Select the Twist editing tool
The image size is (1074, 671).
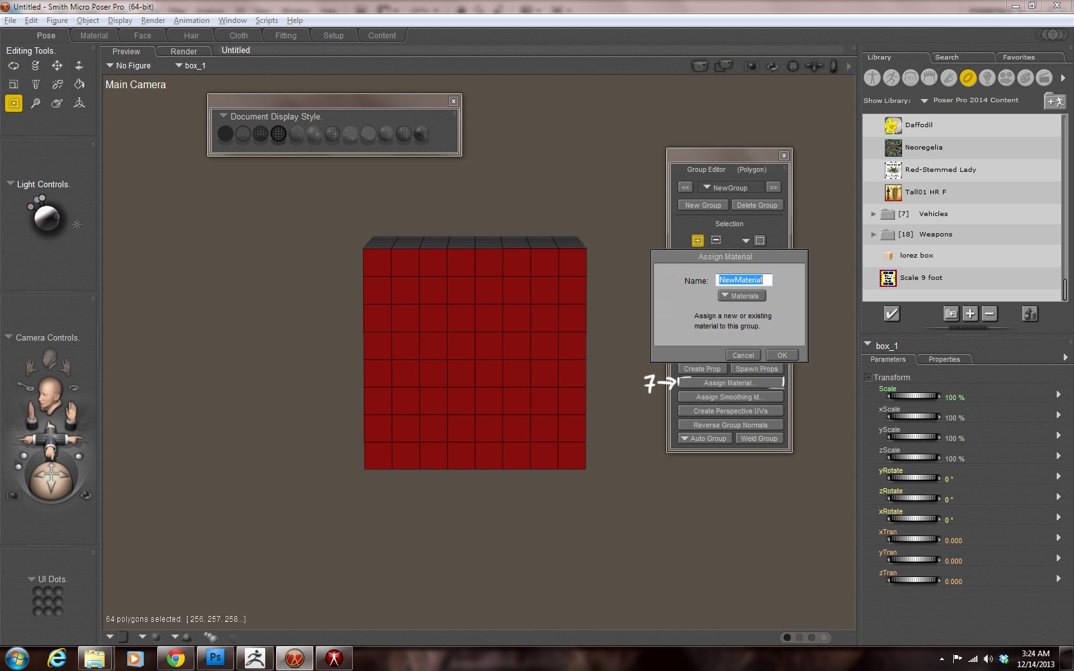(x=35, y=66)
